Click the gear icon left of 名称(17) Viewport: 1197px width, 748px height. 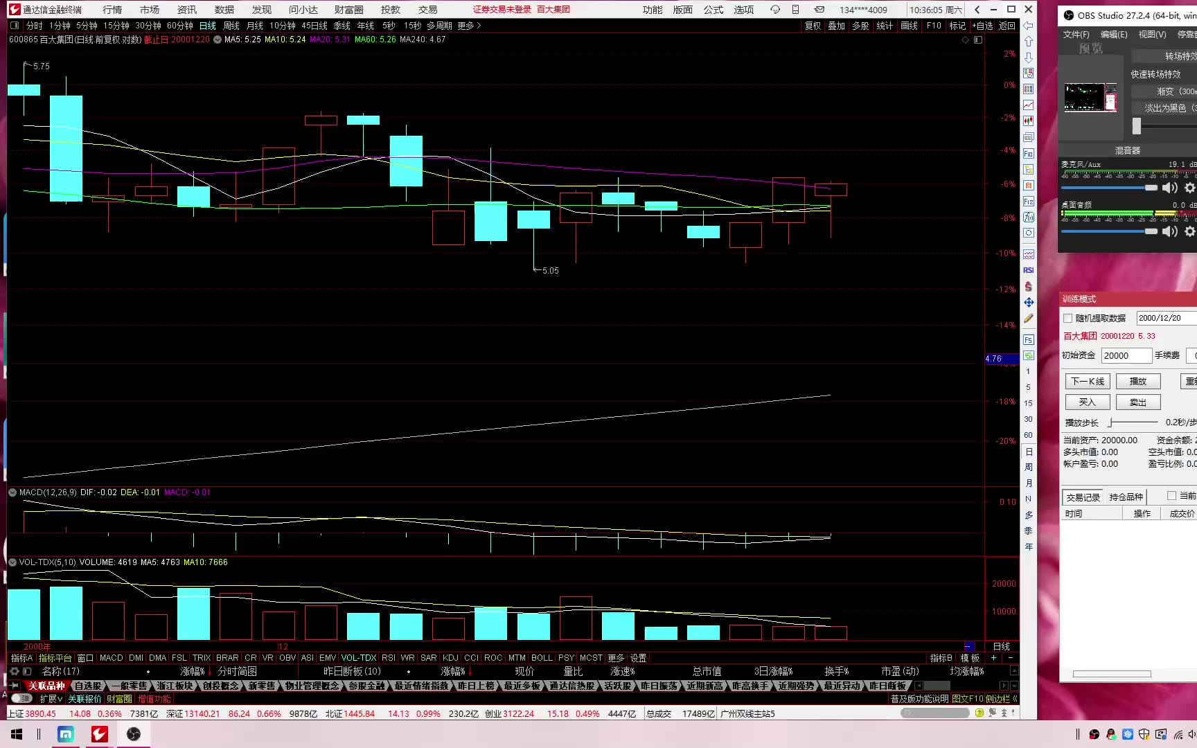[x=14, y=671]
